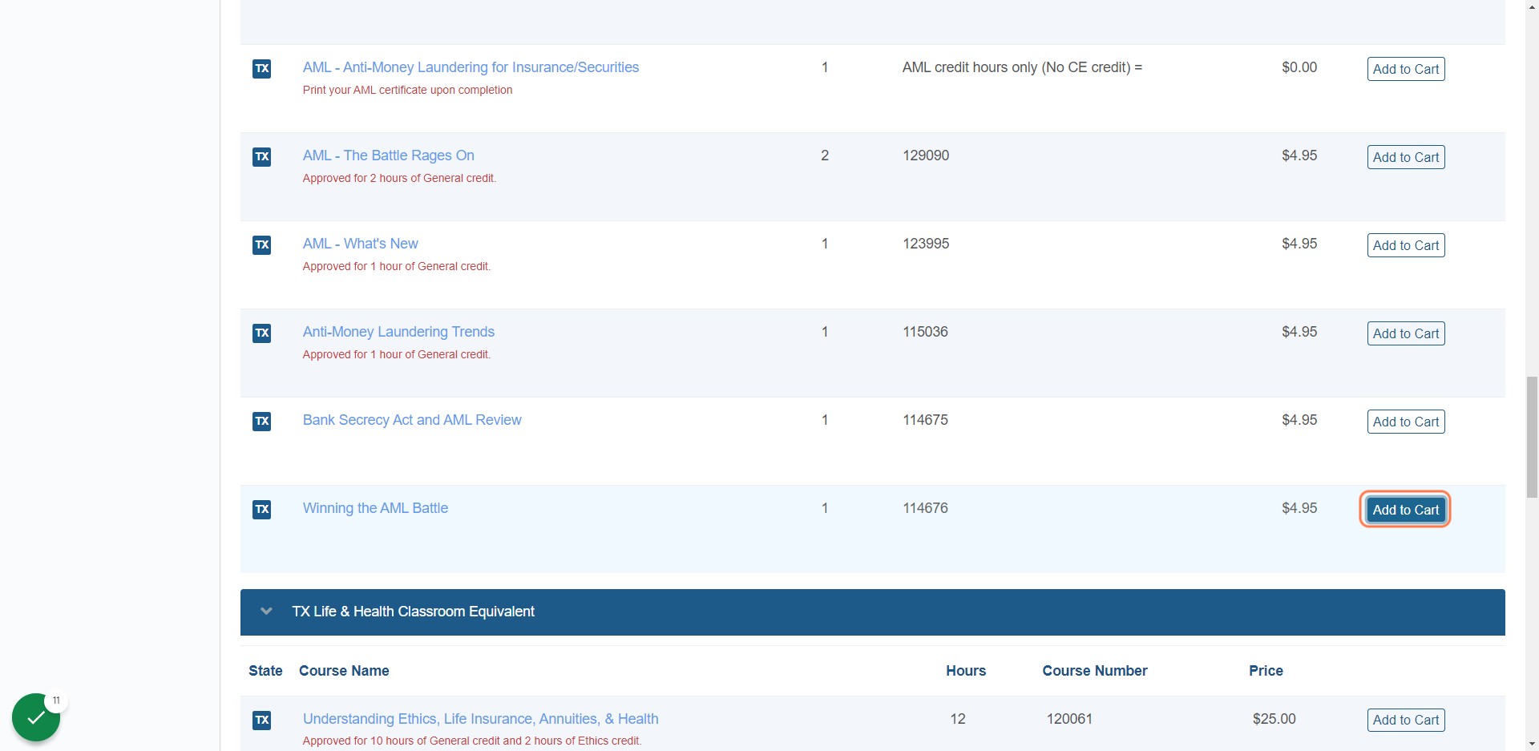Click the $25.00 price value

pyautogui.click(x=1274, y=719)
